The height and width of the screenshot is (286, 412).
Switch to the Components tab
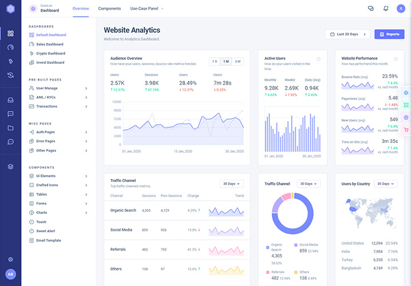coord(109,9)
